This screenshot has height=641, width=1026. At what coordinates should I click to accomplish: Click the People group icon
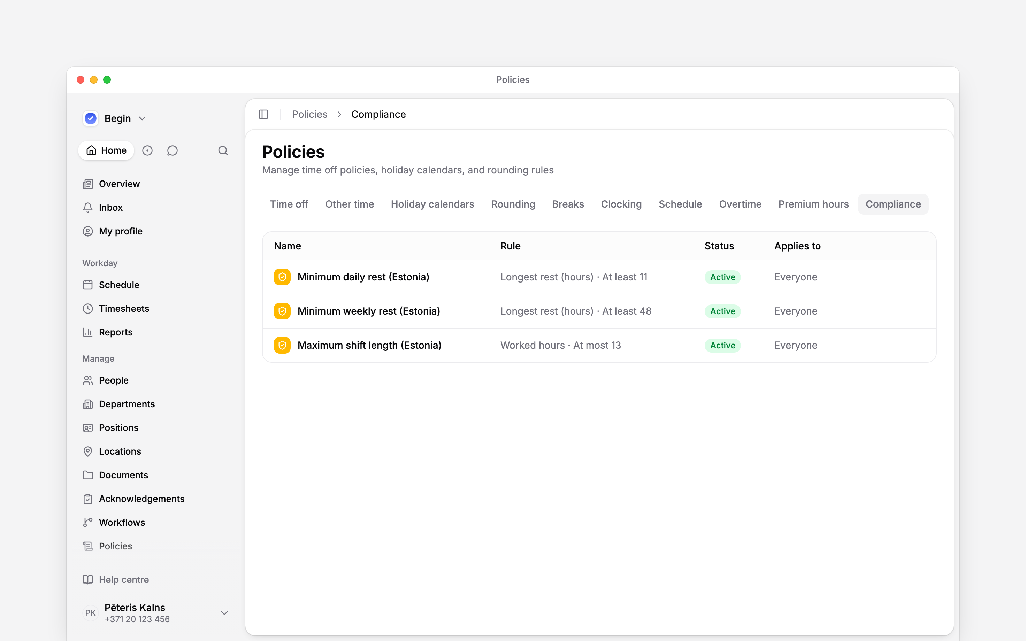[88, 380]
